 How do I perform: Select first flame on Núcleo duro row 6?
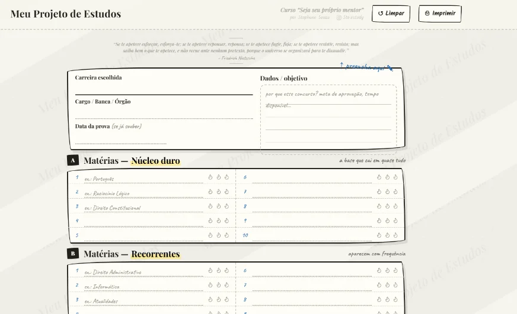tap(379, 177)
